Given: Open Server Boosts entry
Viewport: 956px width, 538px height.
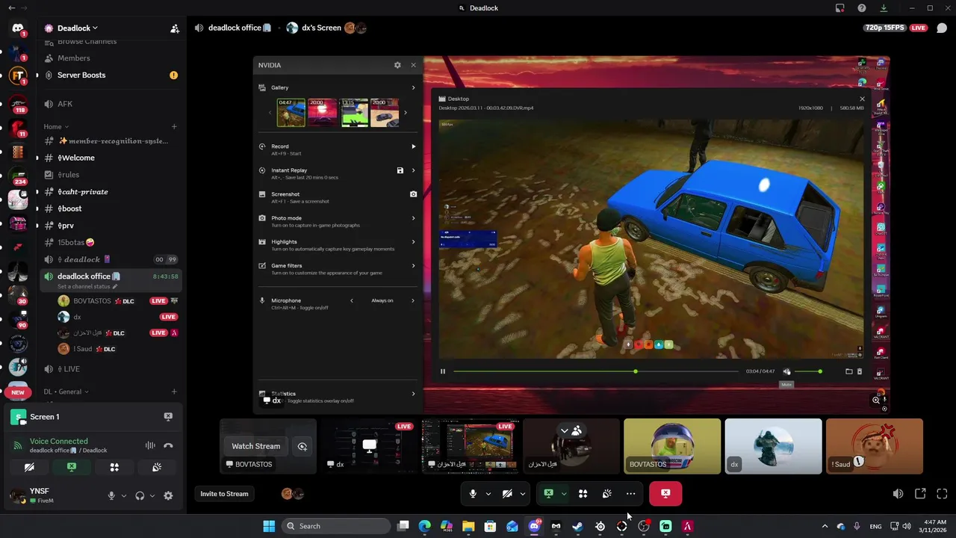Looking at the screenshot, I should coord(81,75).
